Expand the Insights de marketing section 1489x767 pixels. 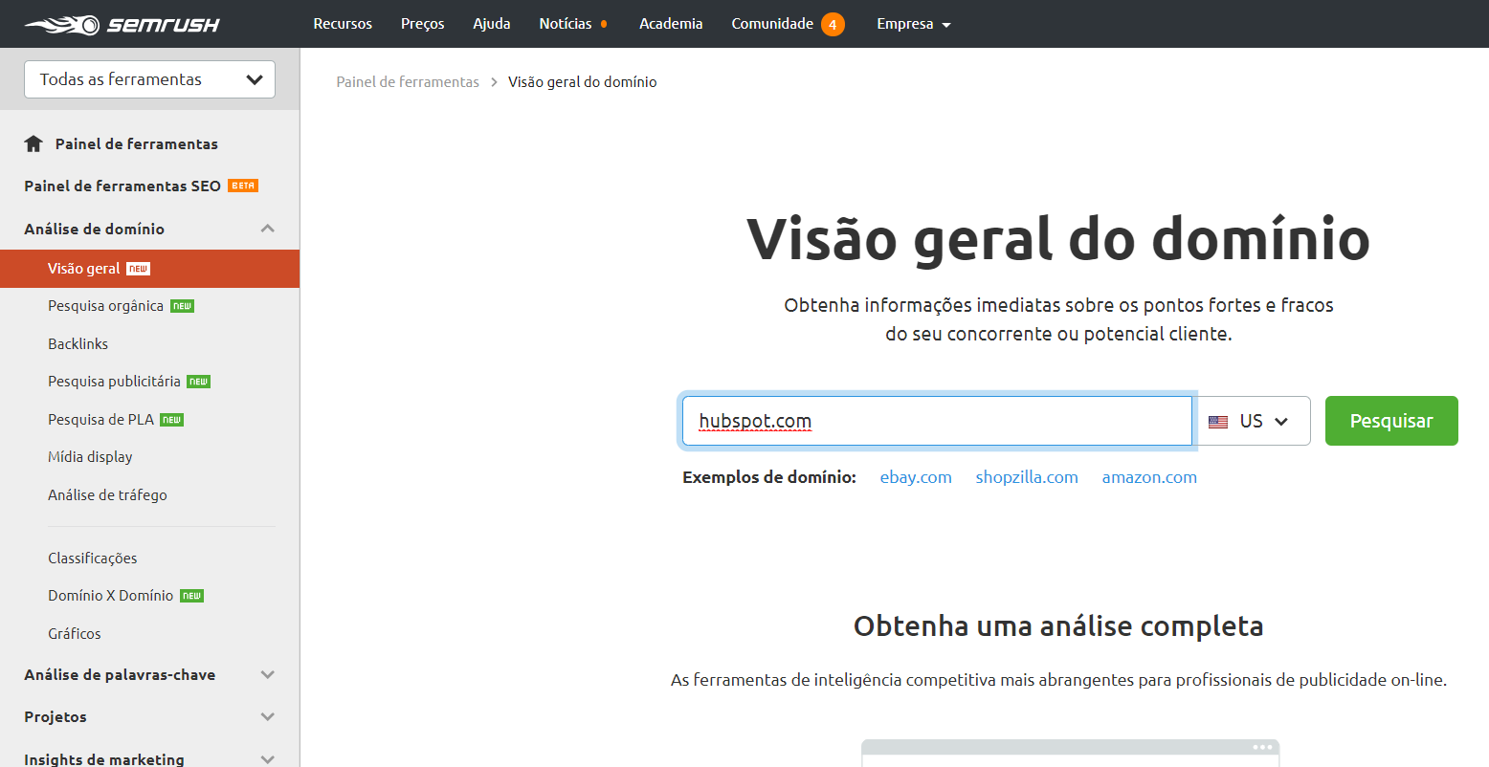pyautogui.click(x=268, y=758)
